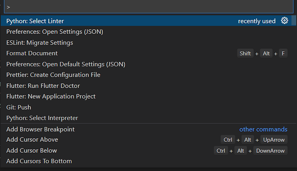Viewport: 297px width, 171px height.
Task: Focus the command palette input field
Action: (x=148, y=7)
